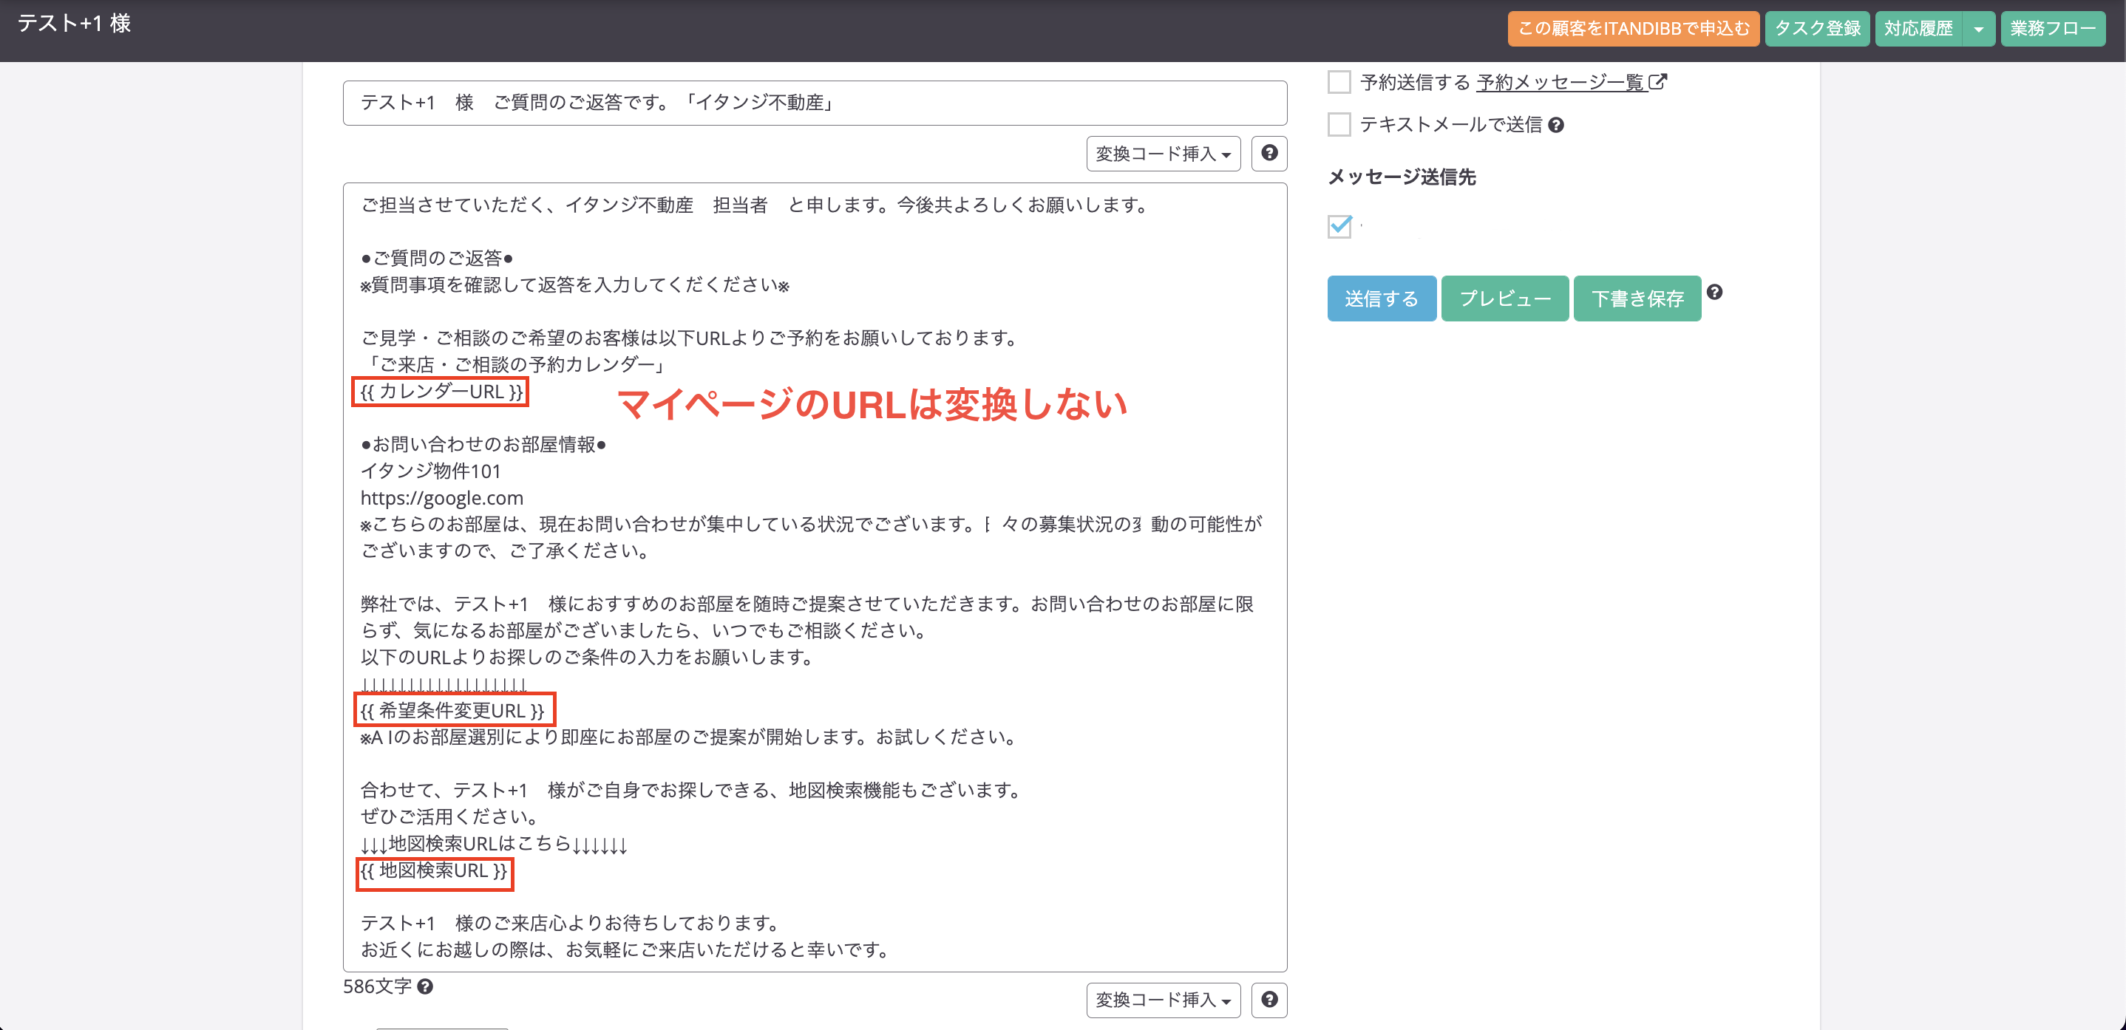Save draft with 下書き保存 button
Viewport: 2126px width, 1030px height.
[1637, 299]
